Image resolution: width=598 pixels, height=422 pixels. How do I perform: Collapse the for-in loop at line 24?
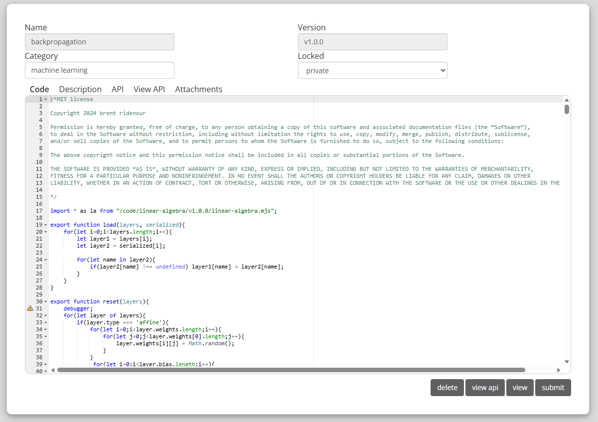click(46, 260)
